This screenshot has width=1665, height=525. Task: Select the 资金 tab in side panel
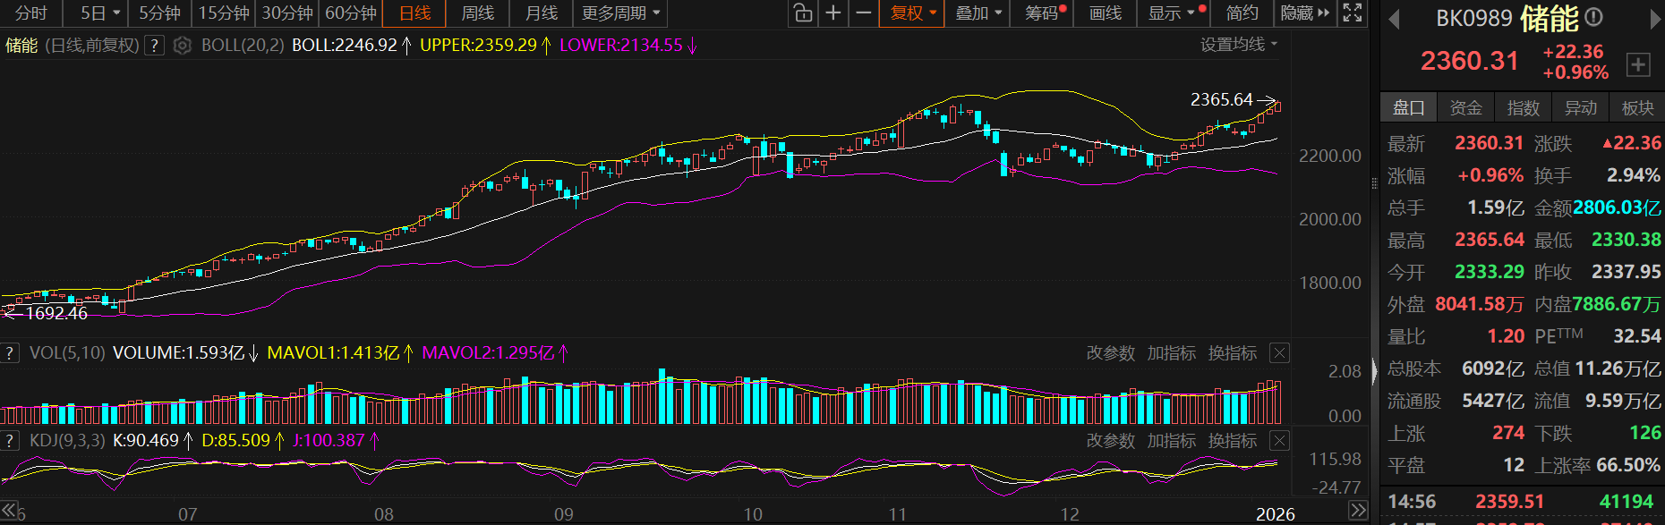coord(1465,108)
